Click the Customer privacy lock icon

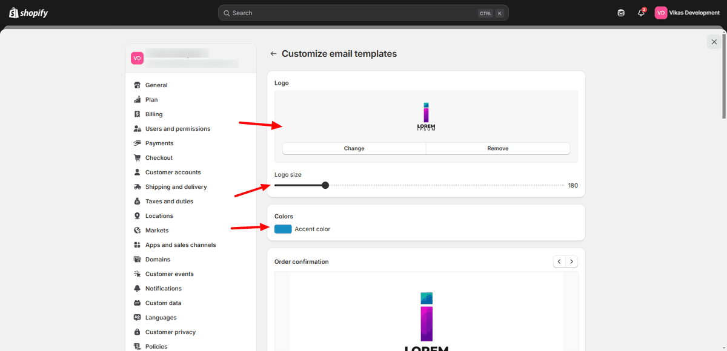tap(138, 332)
